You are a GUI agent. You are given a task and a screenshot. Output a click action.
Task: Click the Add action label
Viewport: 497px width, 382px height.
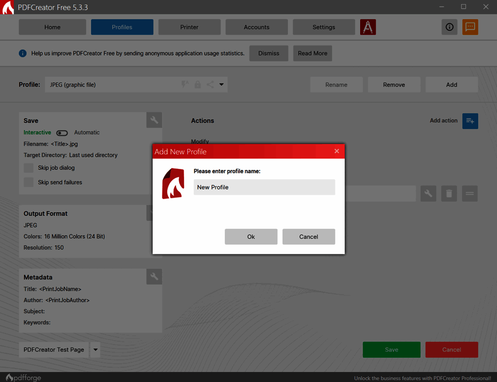tap(444, 120)
